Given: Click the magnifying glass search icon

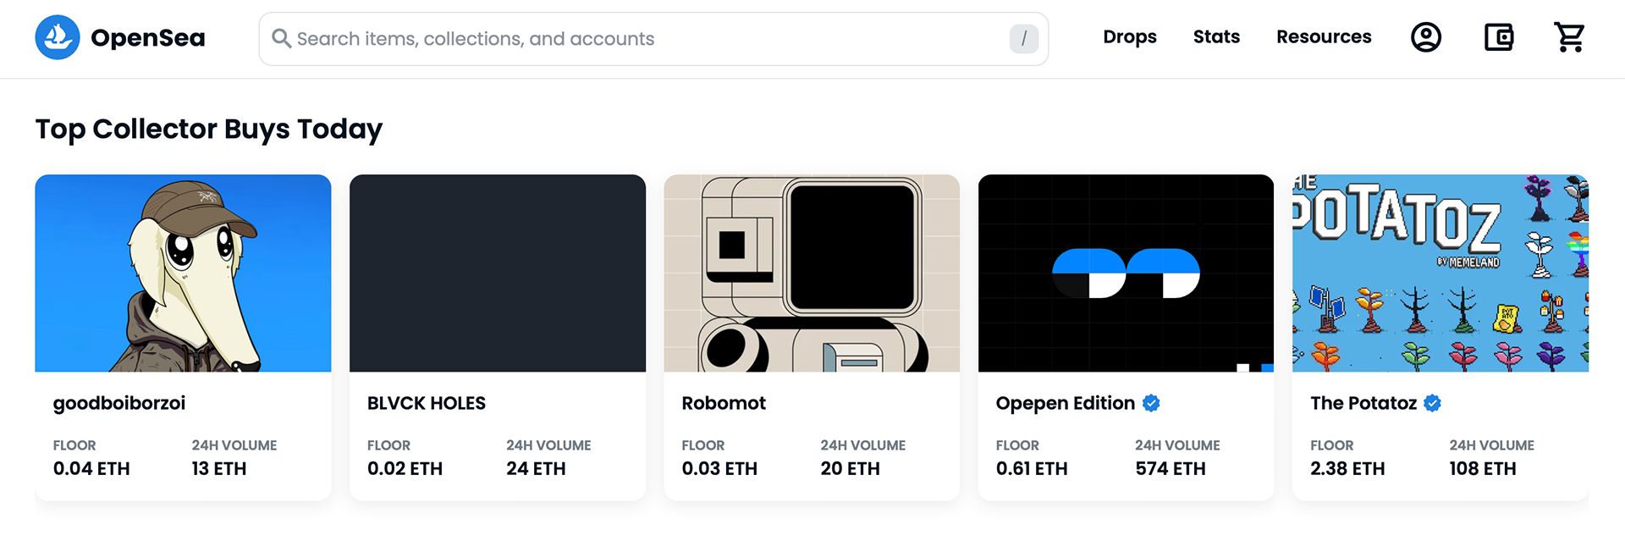Looking at the screenshot, I should (x=281, y=39).
